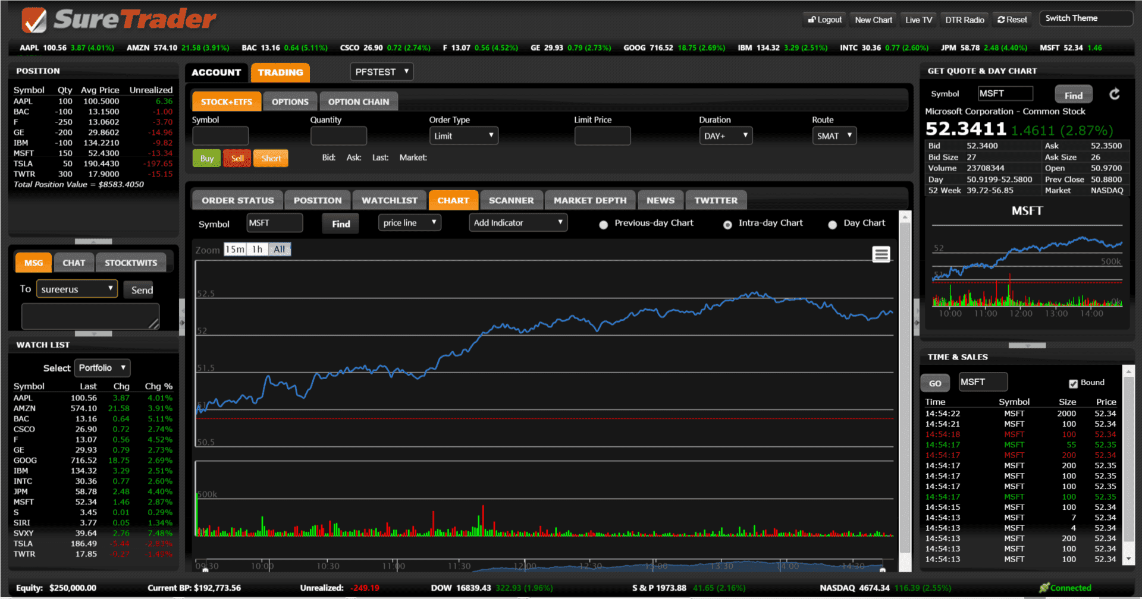Open the Route SMAT dropdown
The width and height of the screenshot is (1142, 599).
tap(834, 135)
